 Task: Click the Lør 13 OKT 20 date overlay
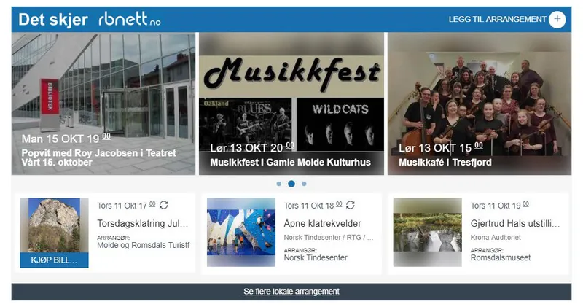click(252, 148)
